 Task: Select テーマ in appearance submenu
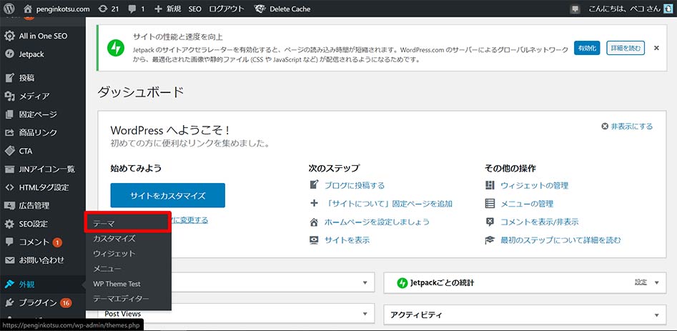coord(128,223)
